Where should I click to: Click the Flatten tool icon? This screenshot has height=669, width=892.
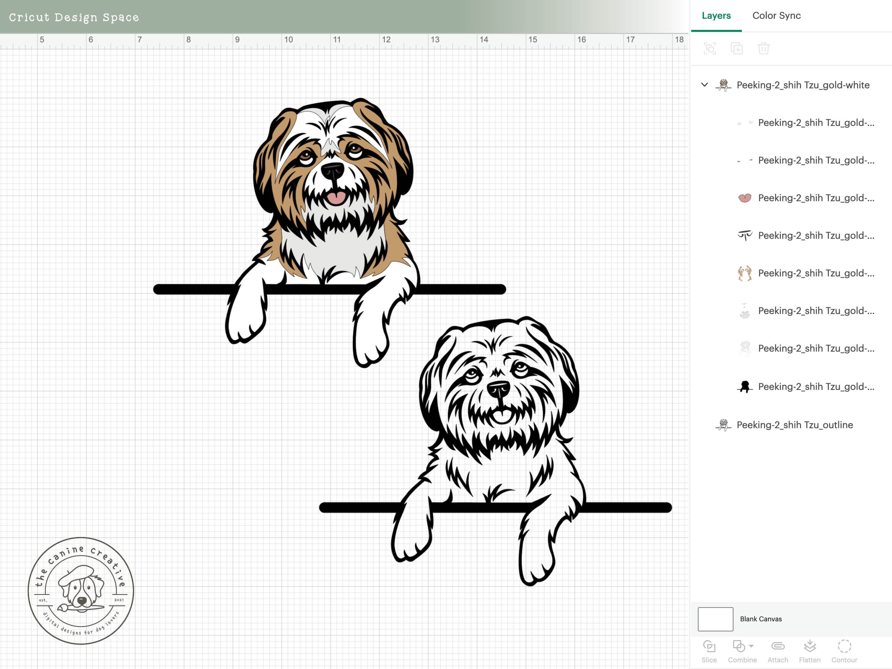(x=810, y=646)
